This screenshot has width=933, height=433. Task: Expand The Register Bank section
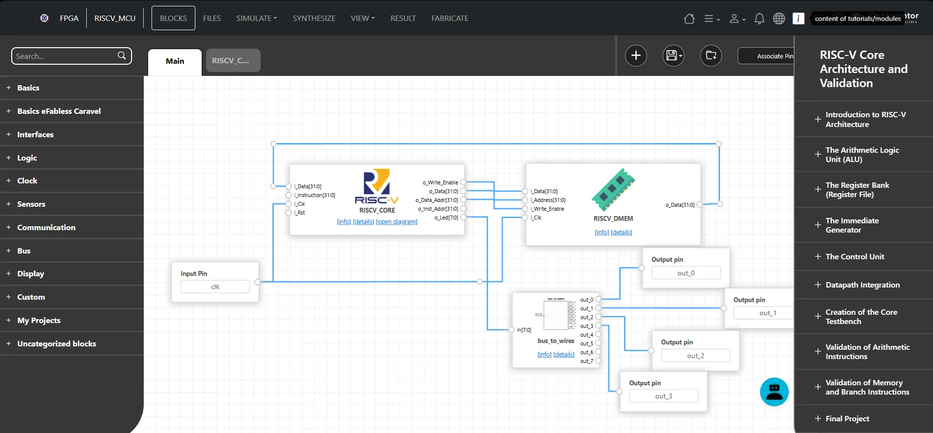click(x=863, y=190)
